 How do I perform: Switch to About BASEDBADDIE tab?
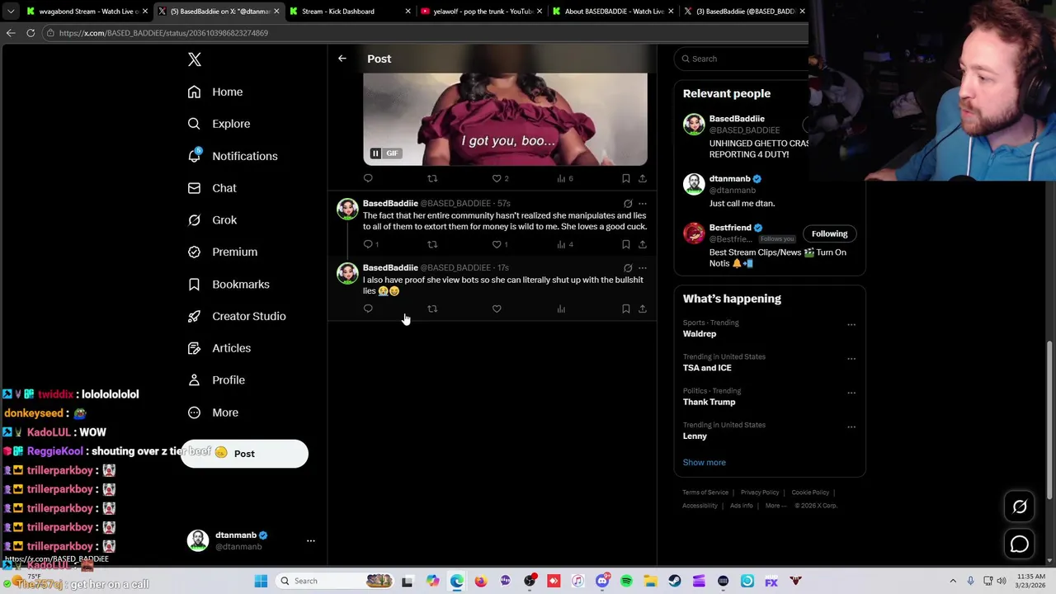click(x=612, y=12)
